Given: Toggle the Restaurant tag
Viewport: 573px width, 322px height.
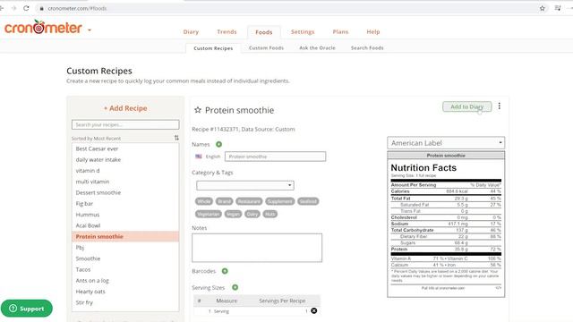Looking at the screenshot, I should (249, 201).
